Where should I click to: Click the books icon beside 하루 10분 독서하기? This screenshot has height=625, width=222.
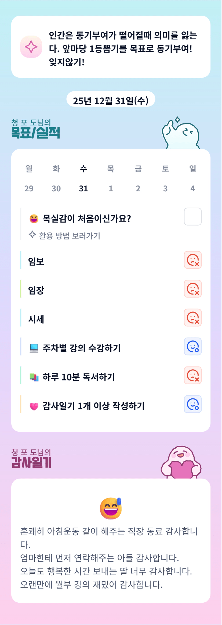[34, 377]
